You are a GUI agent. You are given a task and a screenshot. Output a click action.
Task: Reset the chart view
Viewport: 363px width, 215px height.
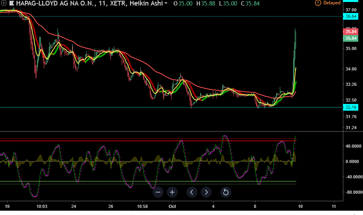click(225, 192)
